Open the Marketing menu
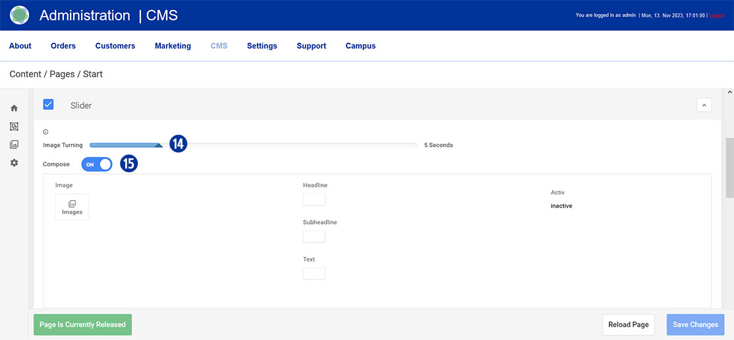This screenshot has width=734, height=340. [173, 46]
